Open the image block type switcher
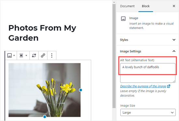Image resolution: width=179 pixels, height=121 pixels. (x=11, y=55)
